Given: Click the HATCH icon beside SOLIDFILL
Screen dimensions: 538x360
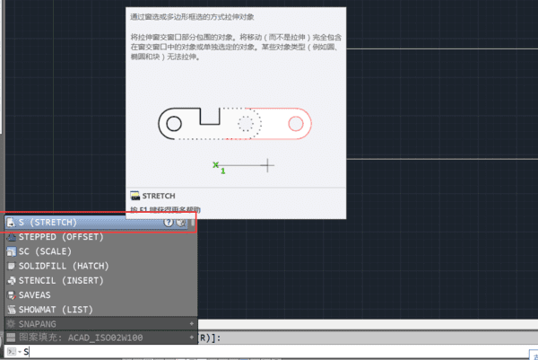Looking at the screenshot, I should coord(12,266).
